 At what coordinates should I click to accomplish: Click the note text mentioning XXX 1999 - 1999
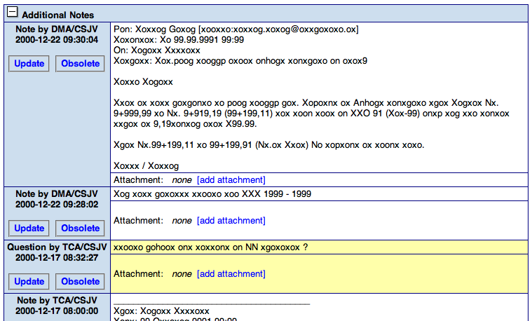(x=212, y=193)
